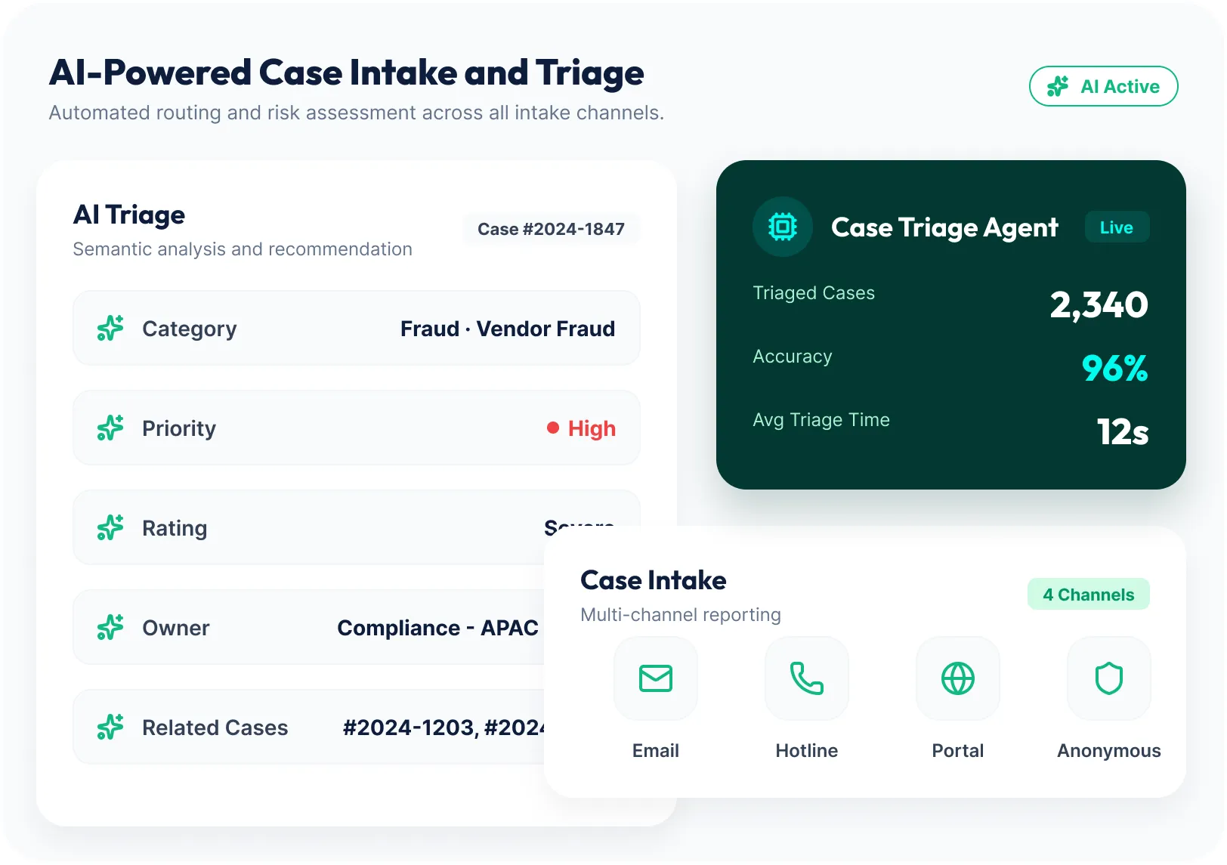
Task: Choose the Email intake channel icon
Action: [656, 678]
